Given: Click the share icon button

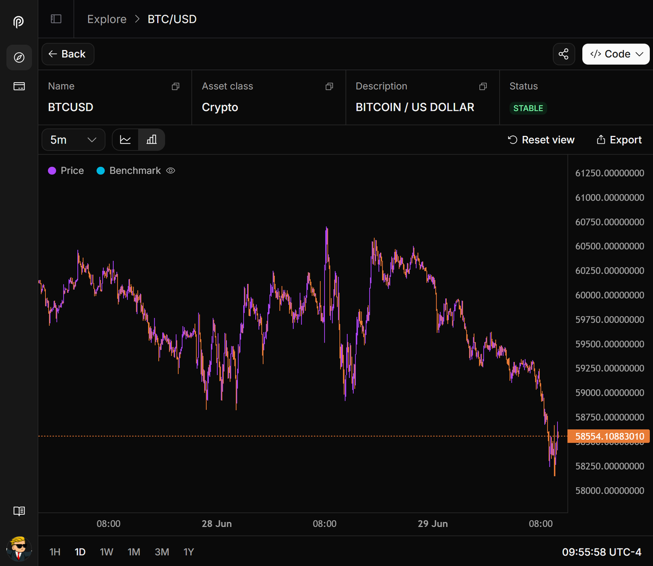Looking at the screenshot, I should pyautogui.click(x=564, y=54).
